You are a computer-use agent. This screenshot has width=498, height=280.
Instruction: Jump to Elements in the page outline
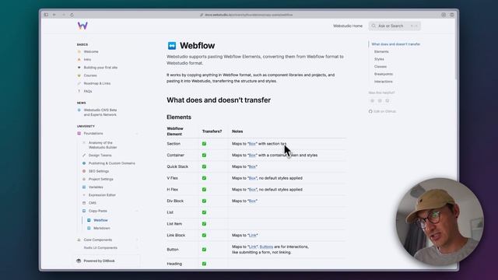pos(381,51)
